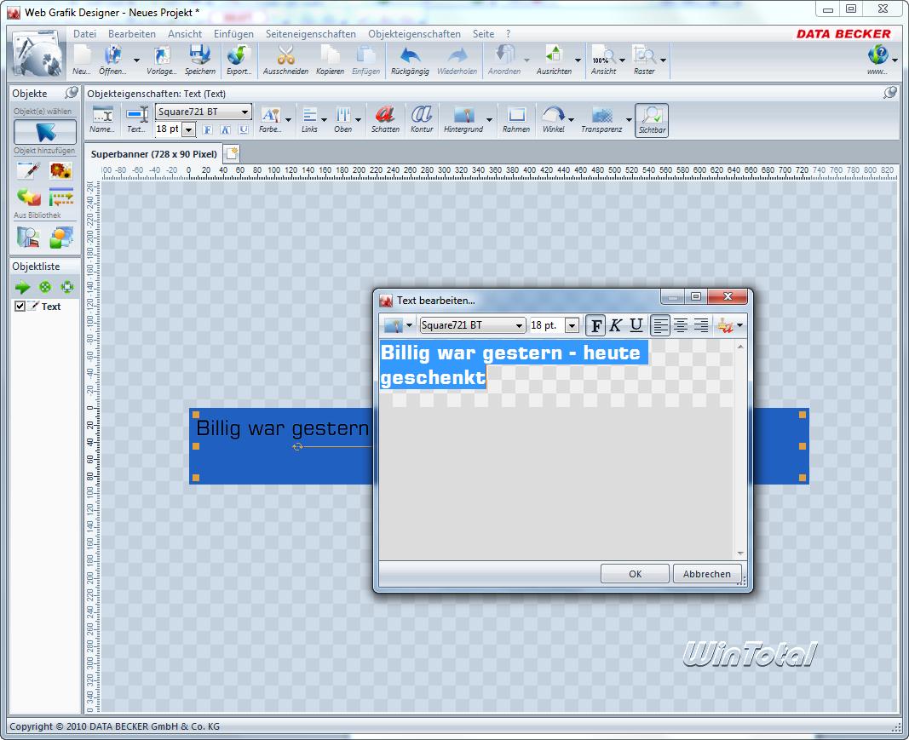Toggle underline U in Text bearbeiten dialog

pos(636,325)
